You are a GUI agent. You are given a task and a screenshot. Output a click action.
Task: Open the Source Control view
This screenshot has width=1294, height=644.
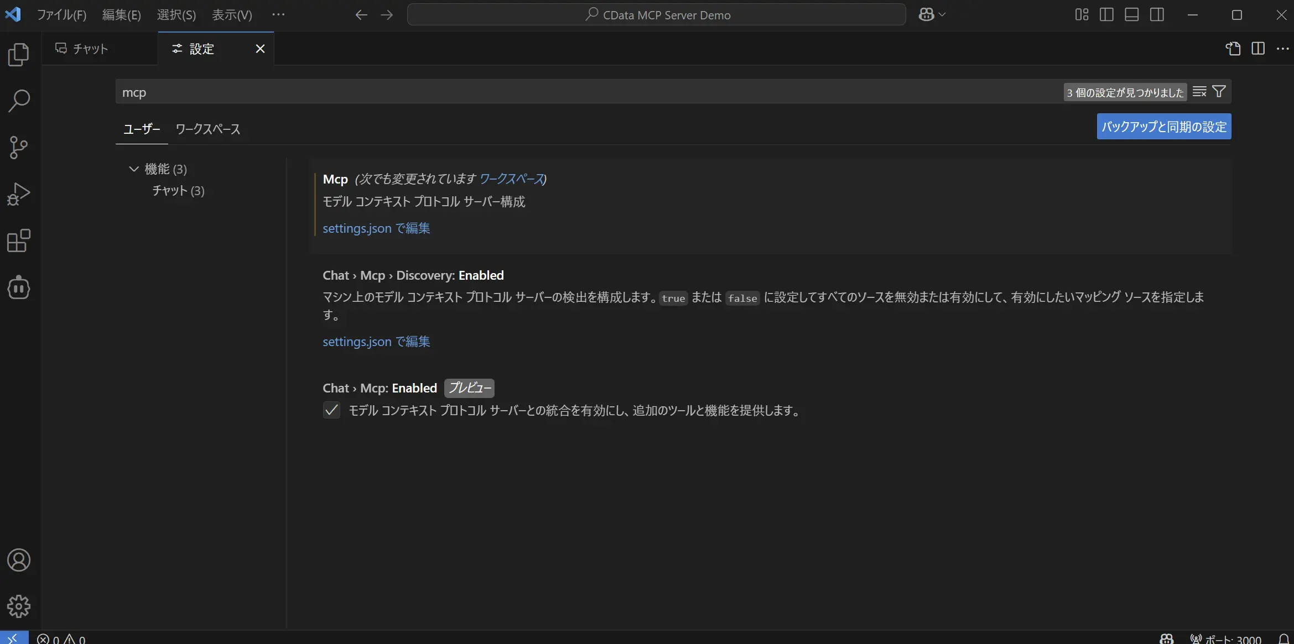click(x=19, y=148)
